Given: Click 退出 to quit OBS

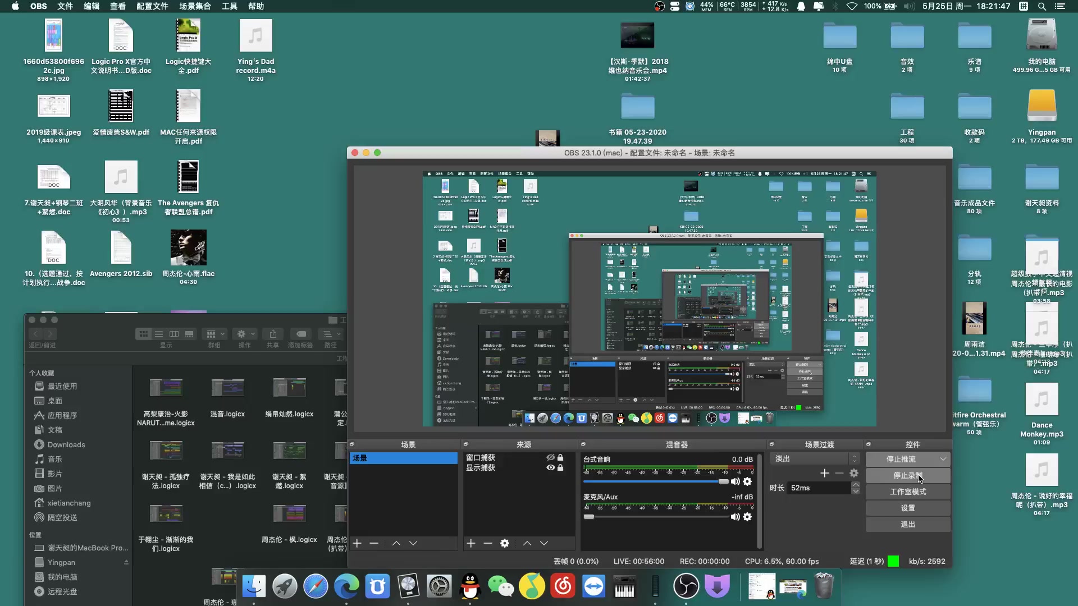Looking at the screenshot, I should point(908,524).
